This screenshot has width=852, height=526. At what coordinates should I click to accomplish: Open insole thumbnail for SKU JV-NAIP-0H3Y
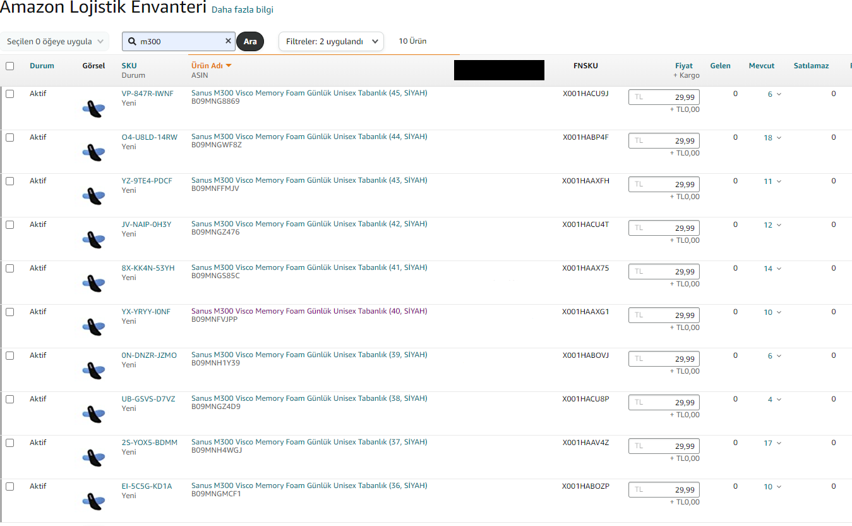click(93, 240)
